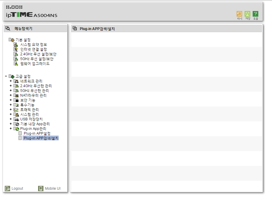
Task: Click the 메뉴탐색기 magnifier search icon
Action: coord(8,29)
